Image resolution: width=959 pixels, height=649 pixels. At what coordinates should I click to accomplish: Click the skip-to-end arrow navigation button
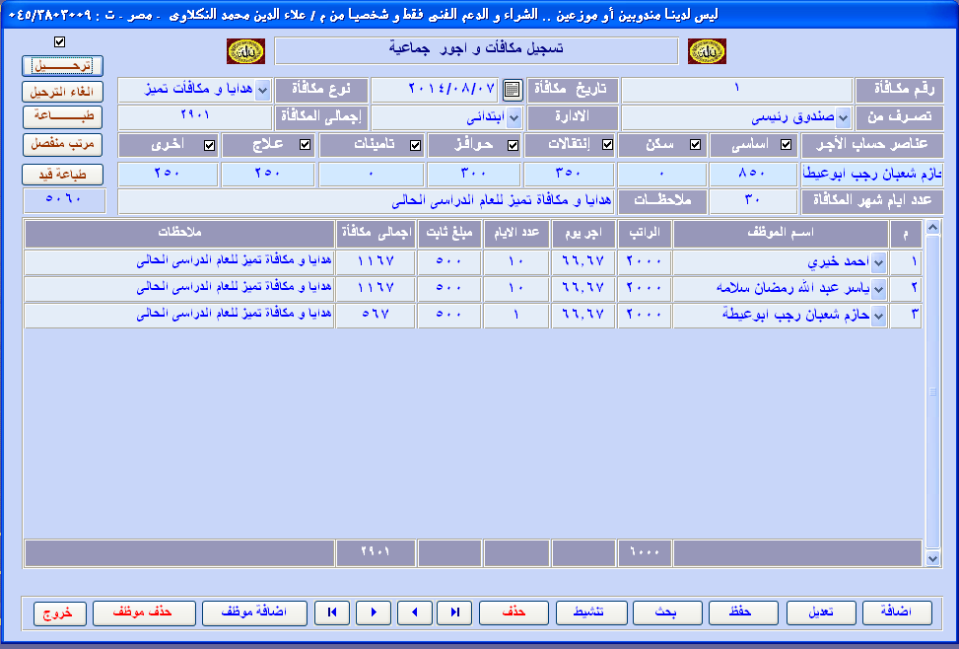(455, 613)
